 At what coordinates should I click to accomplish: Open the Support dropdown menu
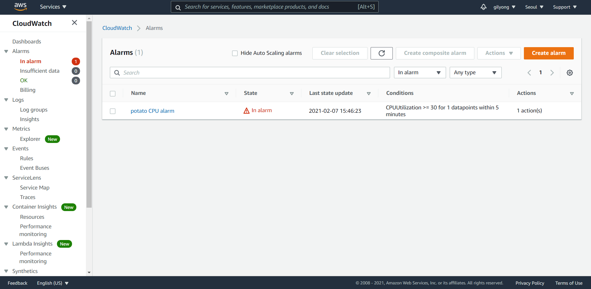[x=565, y=7]
